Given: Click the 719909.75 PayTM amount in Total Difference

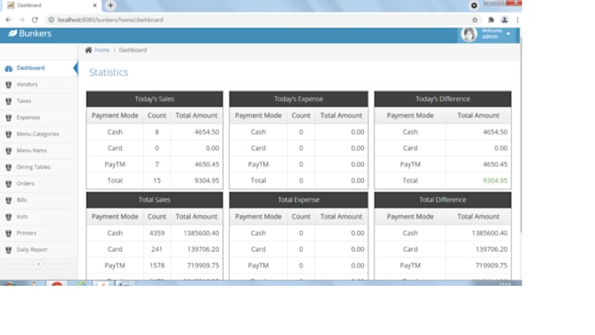Looking at the screenshot, I should (x=492, y=266).
